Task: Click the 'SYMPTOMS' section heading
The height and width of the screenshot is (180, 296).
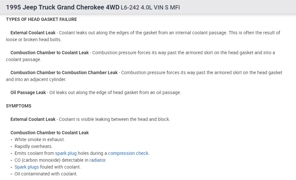Action: click(19, 106)
